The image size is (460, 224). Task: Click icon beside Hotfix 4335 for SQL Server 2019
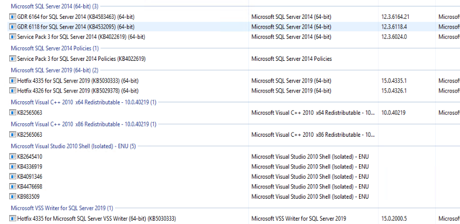click(x=12, y=81)
